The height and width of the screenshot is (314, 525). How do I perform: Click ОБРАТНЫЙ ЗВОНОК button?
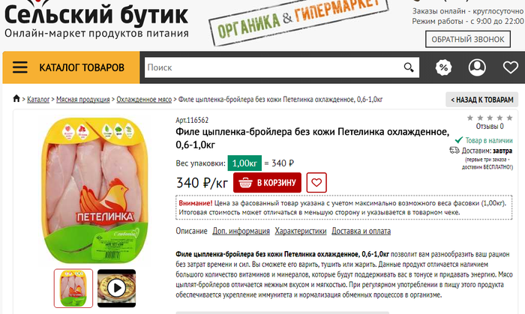468,39
